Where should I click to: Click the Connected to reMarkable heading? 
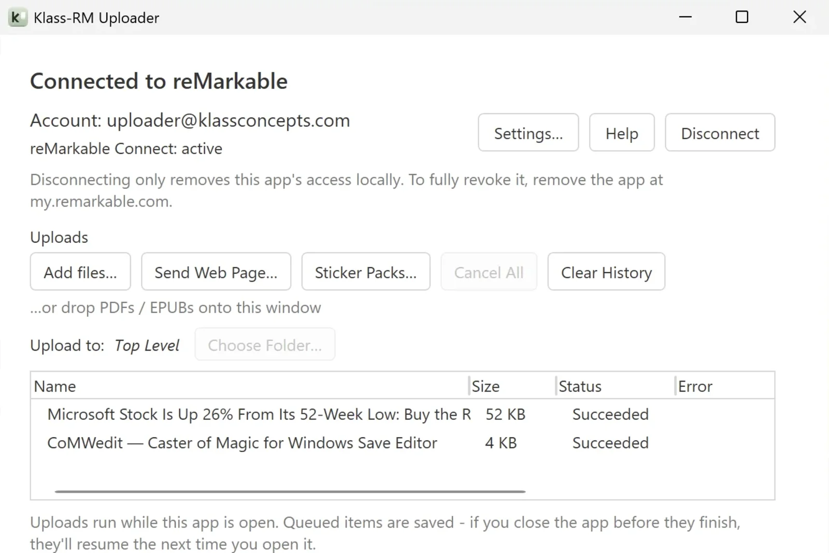pyautogui.click(x=159, y=81)
